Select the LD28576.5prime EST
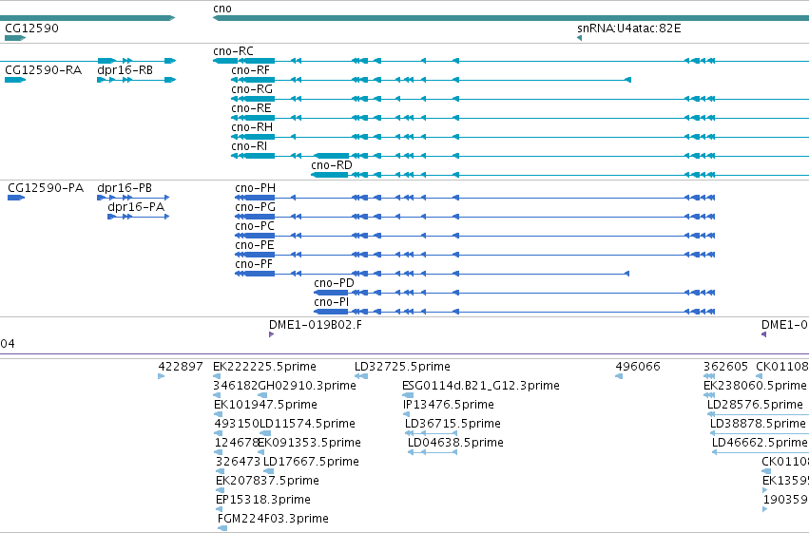The image size is (809, 533). (x=758, y=414)
